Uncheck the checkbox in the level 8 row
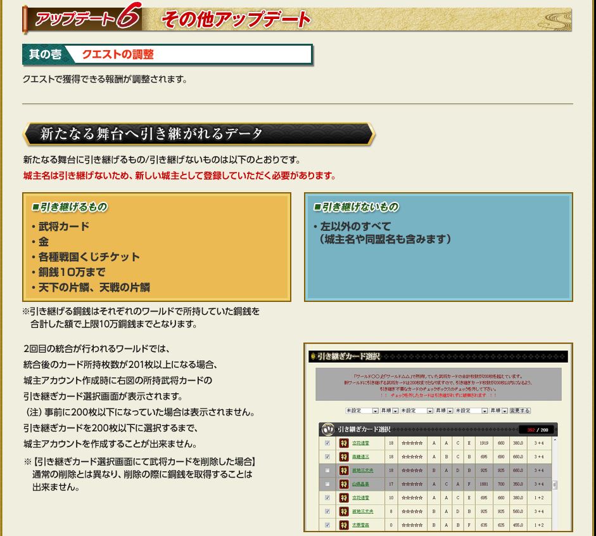This screenshot has height=536, width=596. tap(327, 512)
